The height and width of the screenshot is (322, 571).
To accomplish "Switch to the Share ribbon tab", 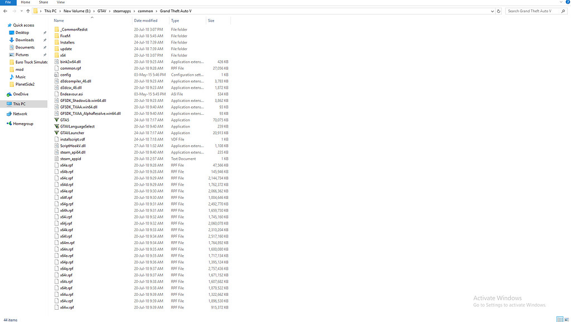I will (43, 2).
